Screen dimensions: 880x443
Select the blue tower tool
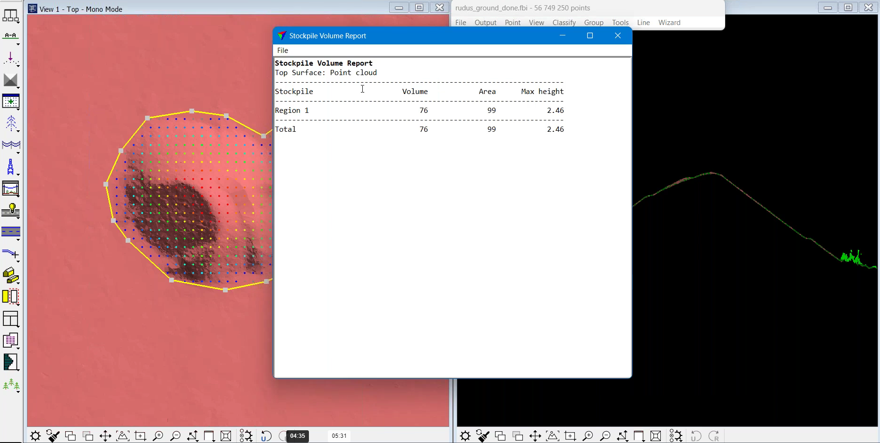coord(10,167)
